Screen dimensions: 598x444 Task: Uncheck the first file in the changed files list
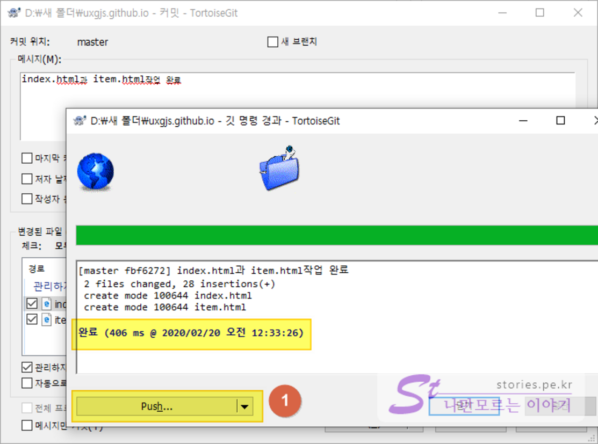[x=32, y=304]
